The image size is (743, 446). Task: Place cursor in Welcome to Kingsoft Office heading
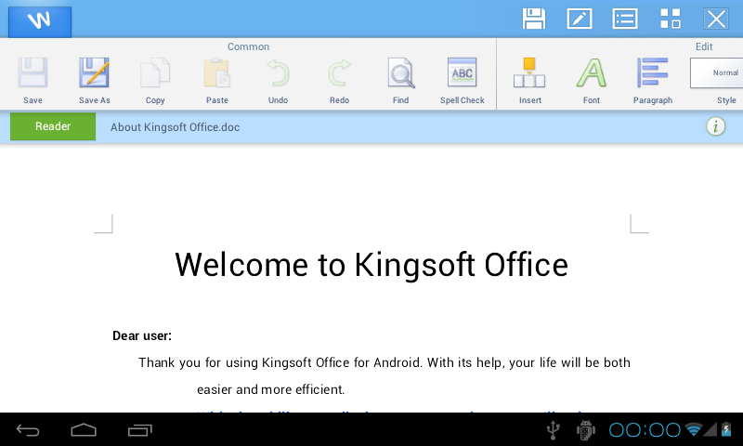point(371,265)
